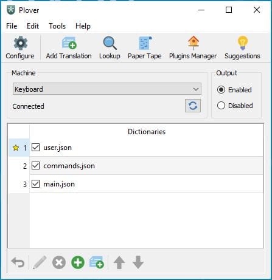Uncheck the user.json dictionary checkbox
Viewport: 272px width, 280px height.
tap(35, 148)
